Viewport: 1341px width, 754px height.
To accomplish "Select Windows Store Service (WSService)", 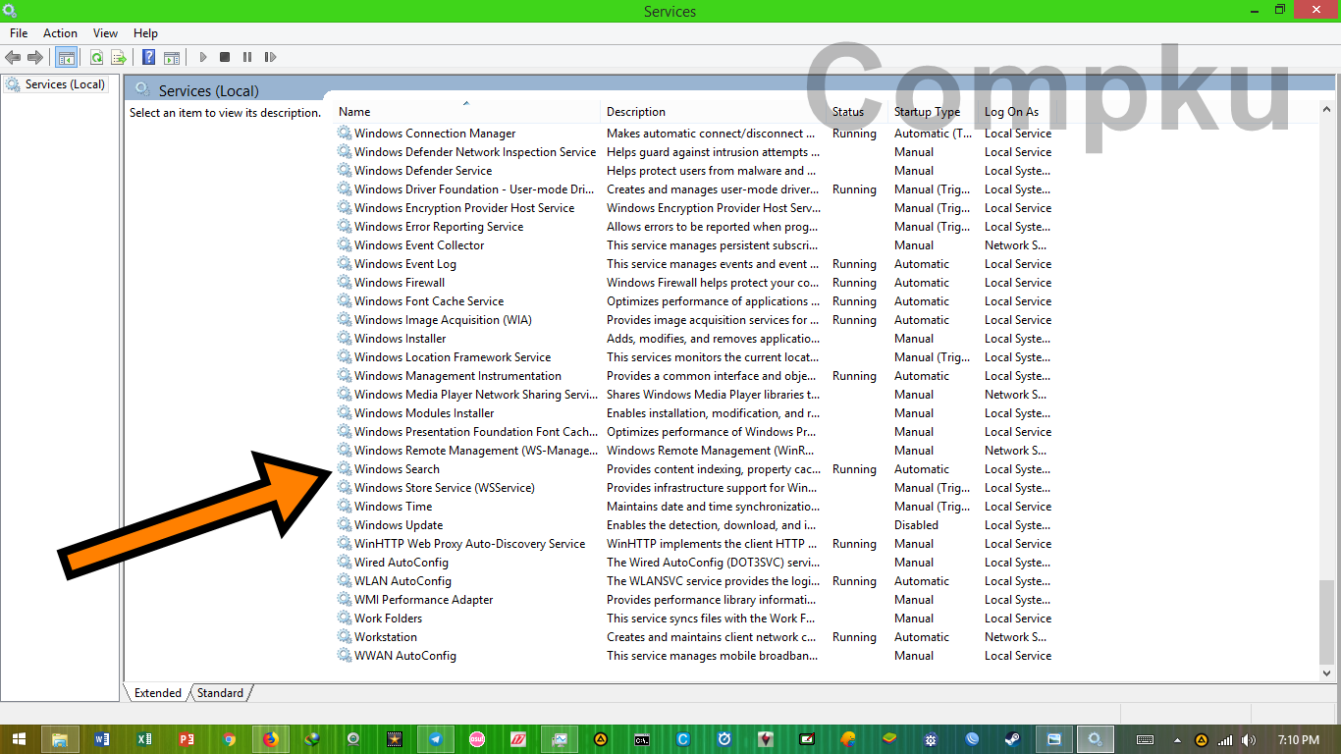I will tap(445, 488).
